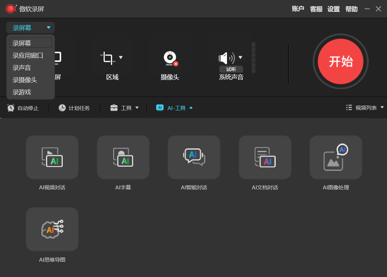Launch the AI思维导图 mind map icon
This screenshot has height=277, width=387.
tap(52, 229)
